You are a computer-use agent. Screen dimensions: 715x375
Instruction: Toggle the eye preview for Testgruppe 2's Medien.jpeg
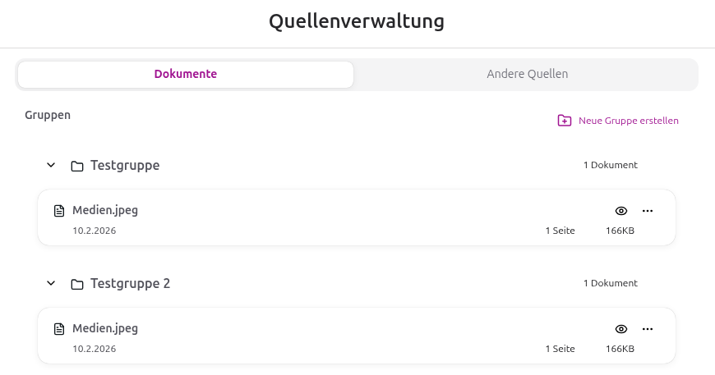tap(621, 329)
